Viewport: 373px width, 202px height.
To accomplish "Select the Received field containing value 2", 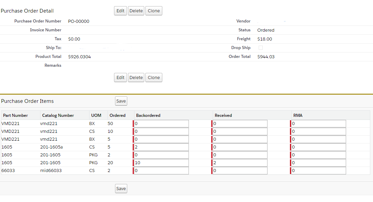I will click(240, 163).
